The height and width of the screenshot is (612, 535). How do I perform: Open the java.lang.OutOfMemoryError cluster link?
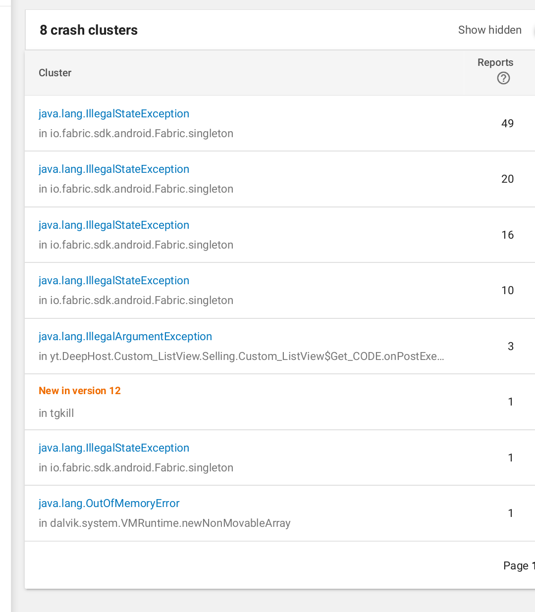coord(109,504)
